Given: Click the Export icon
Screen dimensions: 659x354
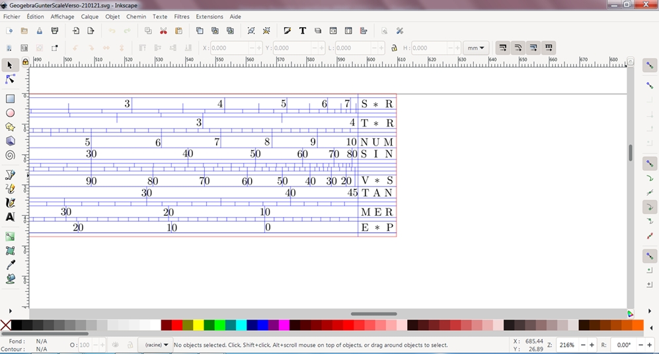Looking at the screenshot, I should (91, 30).
